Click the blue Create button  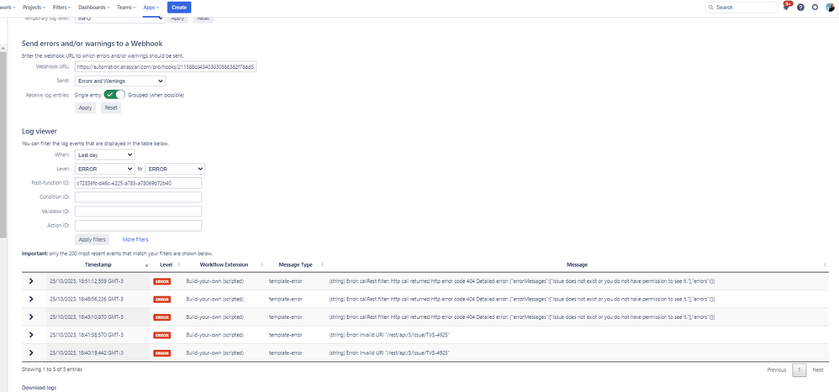click(x=179, y=8)
